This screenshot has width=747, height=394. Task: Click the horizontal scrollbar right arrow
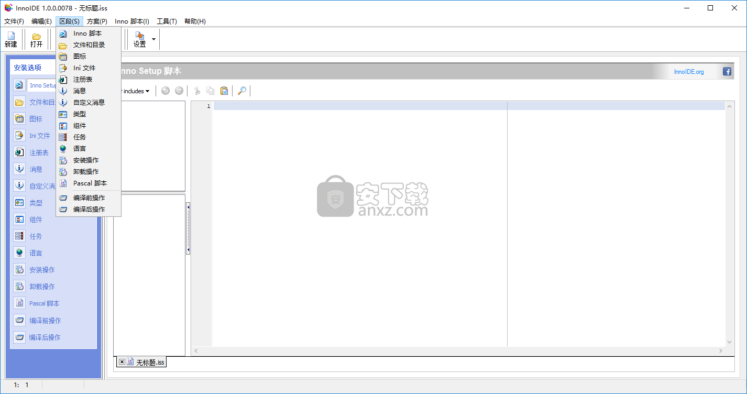tap(721, 351)
